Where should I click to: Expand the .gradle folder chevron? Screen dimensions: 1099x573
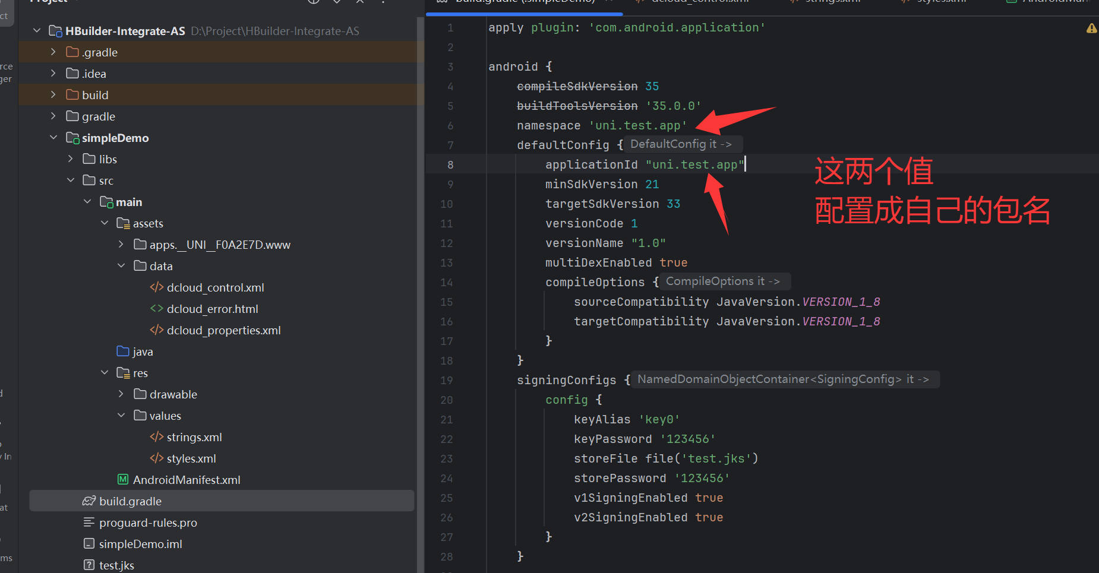tap(53, 52)
